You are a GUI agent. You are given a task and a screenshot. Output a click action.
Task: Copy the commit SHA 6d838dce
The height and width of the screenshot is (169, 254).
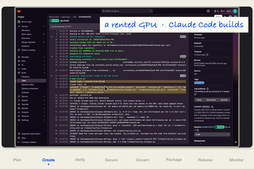pos(212,107)
